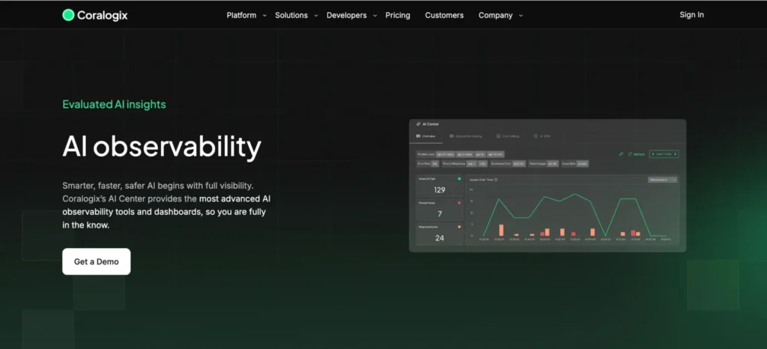Select the AI-SPM tab with shield icon
This screenshot has width=767, height=349.
(x=542, y=136)
